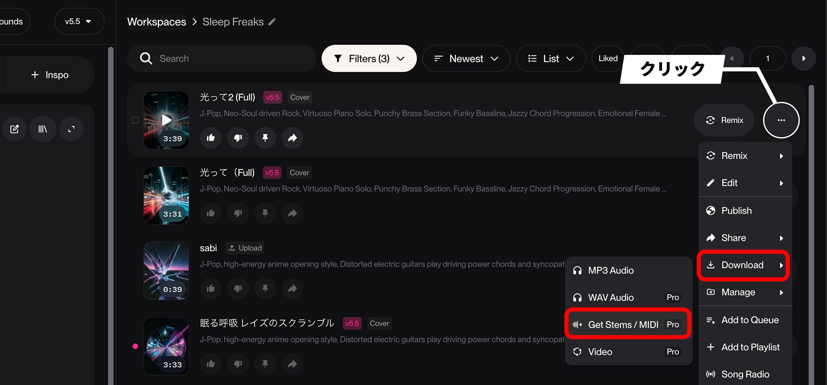The width and height of the screenshot is (827, 385).
Task: Open the library icon in left sidebar
Action: point(43,129)
